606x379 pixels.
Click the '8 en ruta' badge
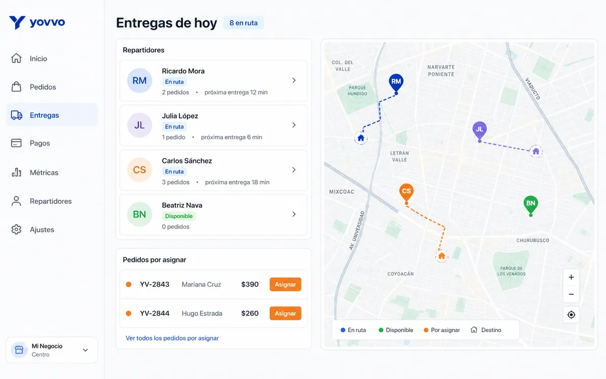(243, 23)
